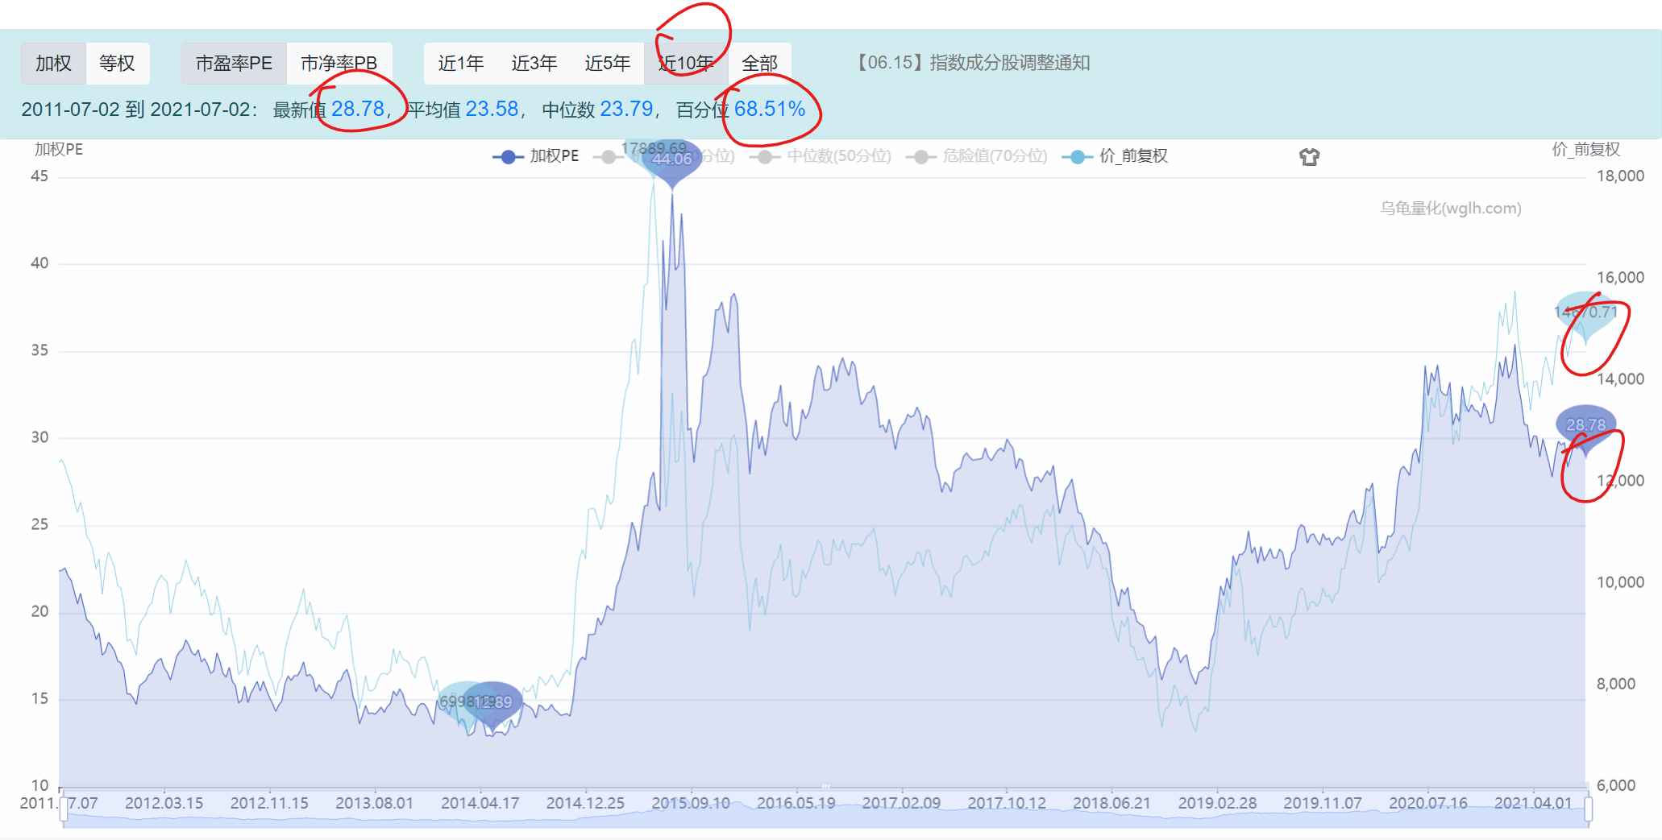Choose the 近10年 time range
Screen dimensions: 1662x840
[x=686, y=63]
